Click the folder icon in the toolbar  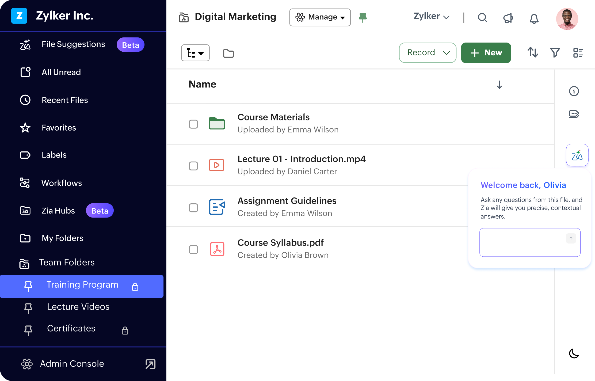click(228, 53)
